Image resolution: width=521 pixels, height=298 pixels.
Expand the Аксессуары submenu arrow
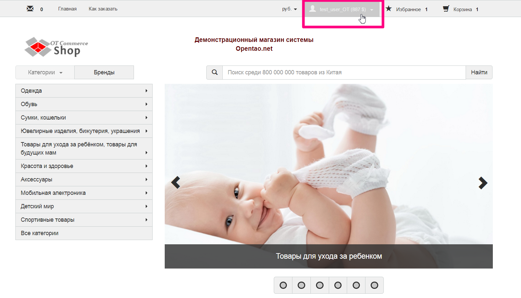[x=146, y=179]
